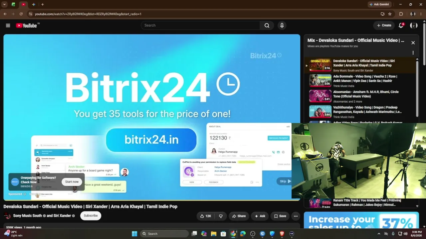The height and width of the screenshot is (239, 426).
Task: Switch to the first green browser tab
Action: [x=13, y=4]
